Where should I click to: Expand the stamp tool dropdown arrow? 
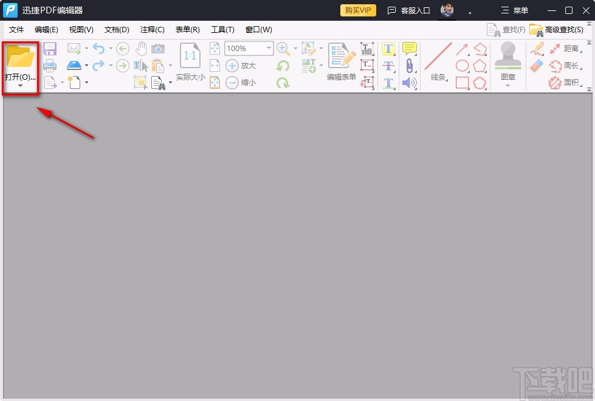click(507, 86)
